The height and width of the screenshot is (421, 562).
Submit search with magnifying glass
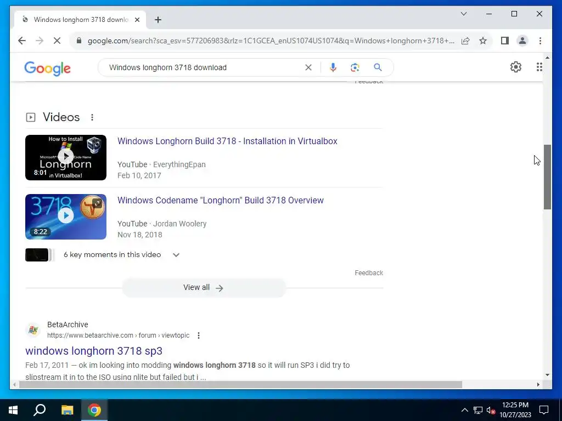pos(378,67)
